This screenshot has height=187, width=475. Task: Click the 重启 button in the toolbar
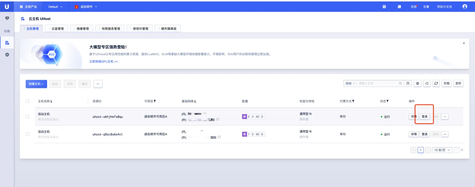pos(85,84)
